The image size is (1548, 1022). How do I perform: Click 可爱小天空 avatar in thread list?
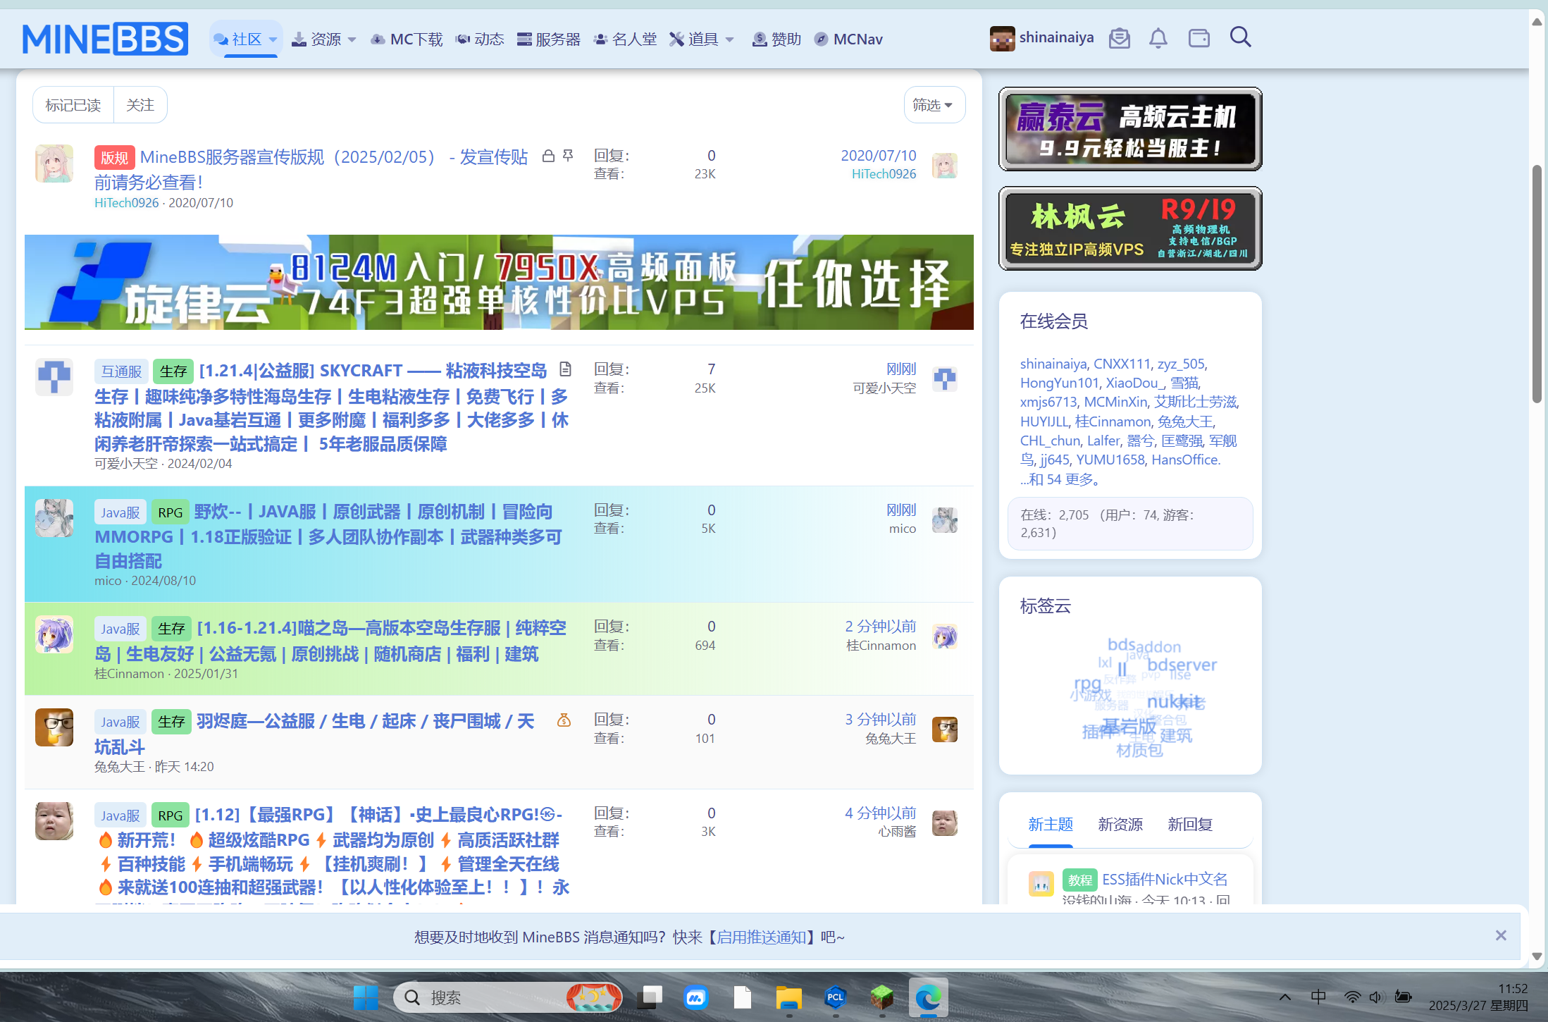coord(54,377)
